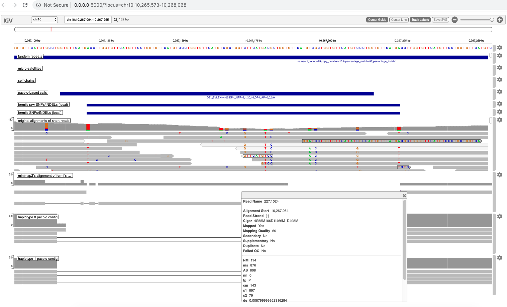Click the zoom in plus icon
Image resolution: width=507 pixels, height=307 pixels.
(x=500, y=19)
